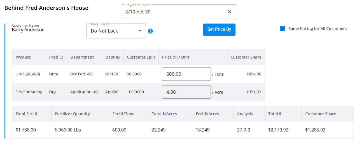The width and height of the screenshot is (357, 141).
Task: Click the Price ($) / Unit header
Action: coord(176,57)
